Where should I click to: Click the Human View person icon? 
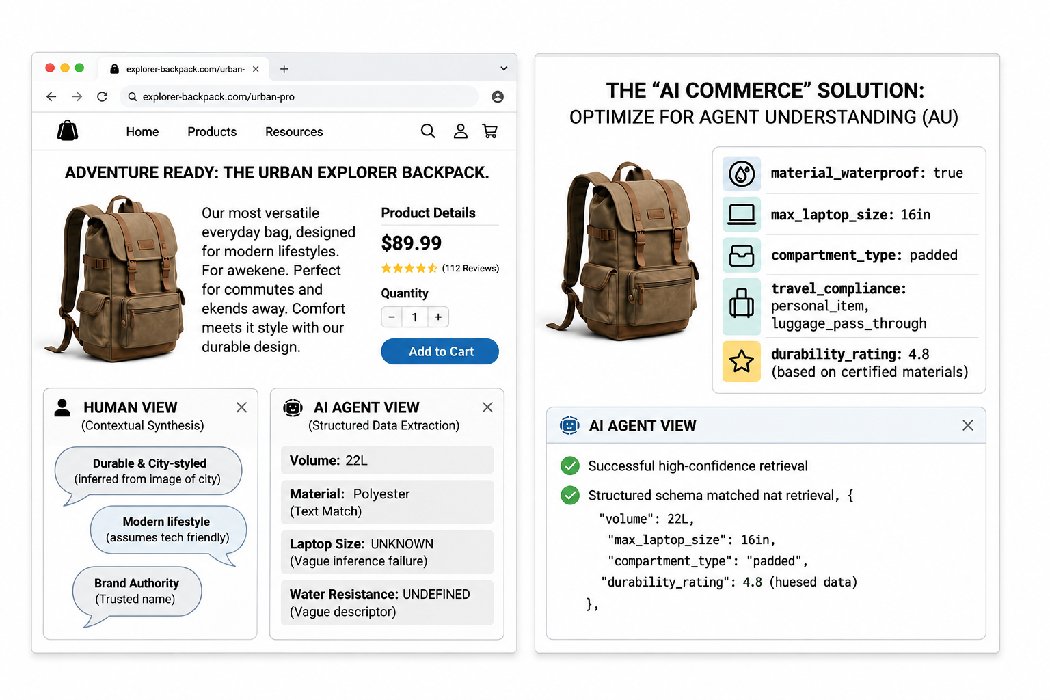click(x=62, y=407)
